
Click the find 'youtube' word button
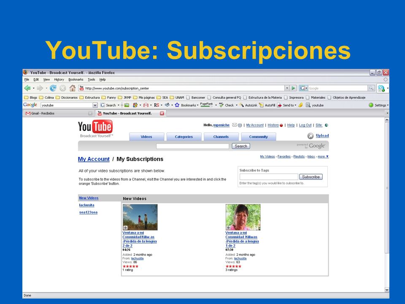[x=315, y=105]
